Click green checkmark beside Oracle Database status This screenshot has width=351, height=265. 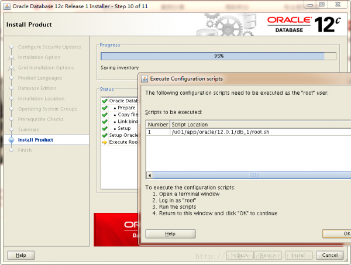click(x=105, y=101)
